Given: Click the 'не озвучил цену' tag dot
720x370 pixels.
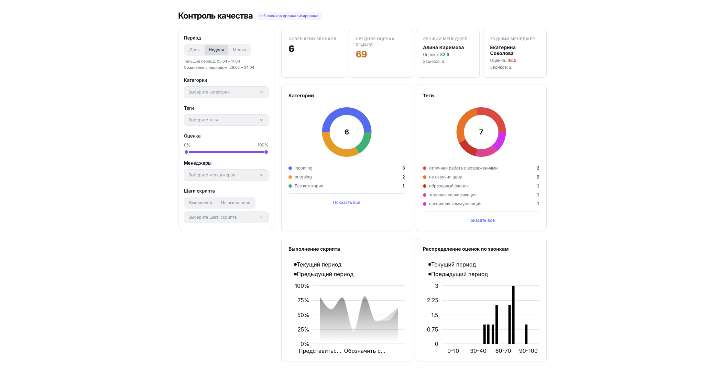Looking at the screenshot, I should [425, 177].
